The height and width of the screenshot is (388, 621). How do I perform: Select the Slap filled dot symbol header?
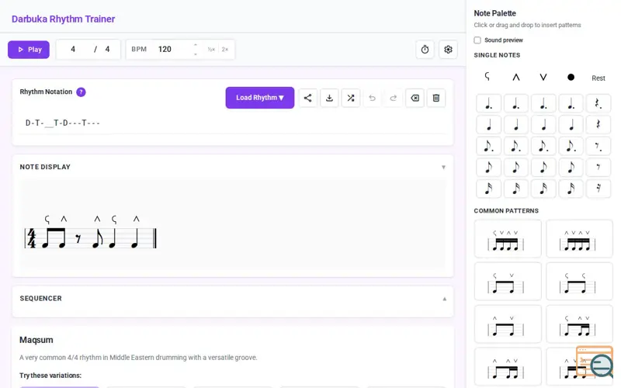pos(571,77)
